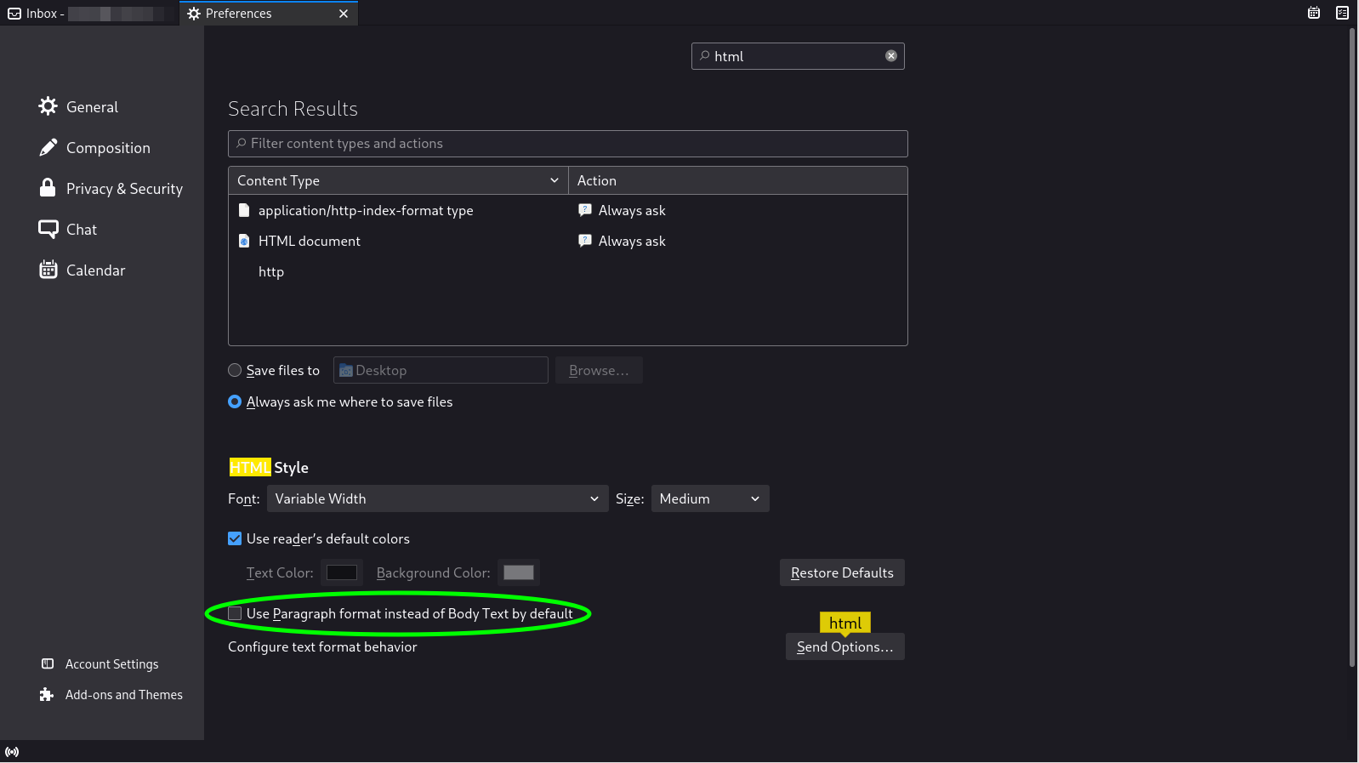Screen dimensions: 1359x763
Task: Sort by Content Type column
Action: [398, 180]
